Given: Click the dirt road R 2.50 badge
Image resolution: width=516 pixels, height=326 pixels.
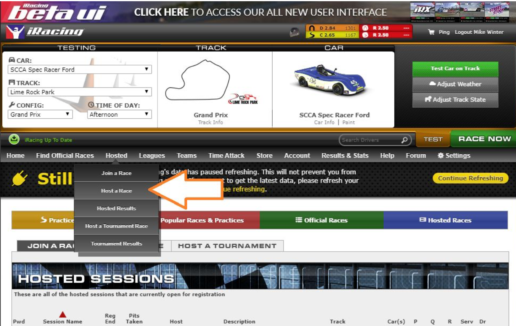Looking at the screenshot, I should pyautogui.click(x=385, y=35).
